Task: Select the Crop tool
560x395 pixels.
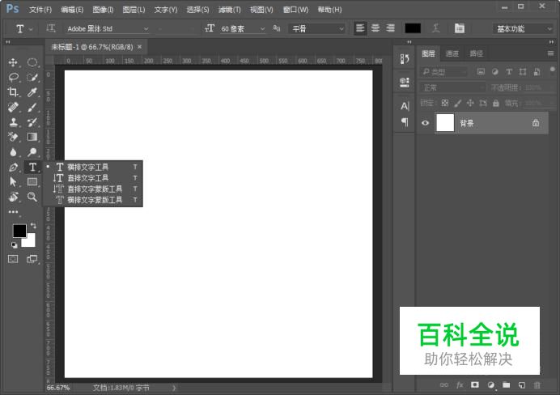Action: 13,92
